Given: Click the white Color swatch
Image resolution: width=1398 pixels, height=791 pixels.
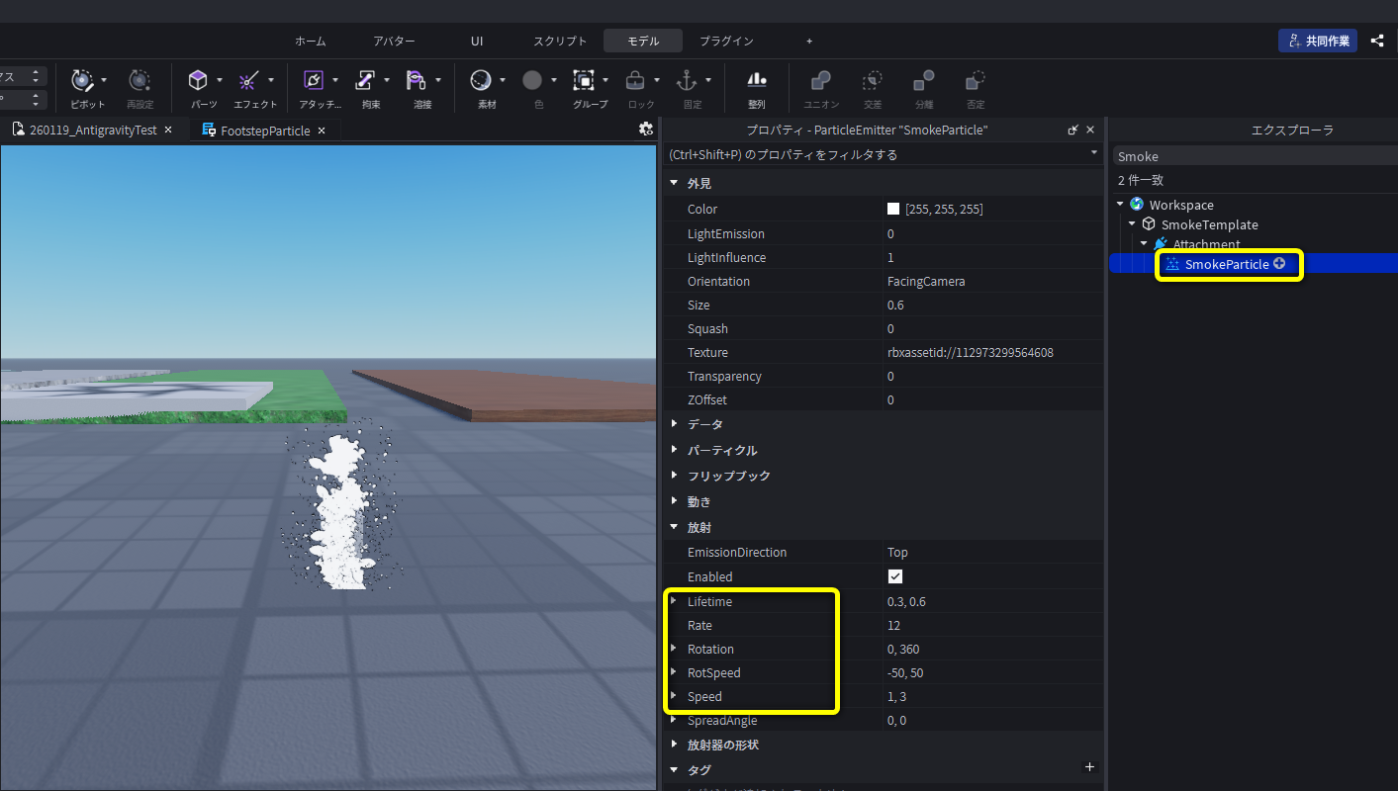Looking at the screenshot, I should coord(893,209).
